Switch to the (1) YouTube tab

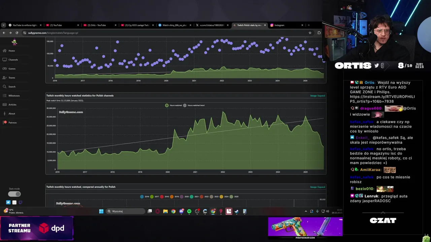point(62,25)
